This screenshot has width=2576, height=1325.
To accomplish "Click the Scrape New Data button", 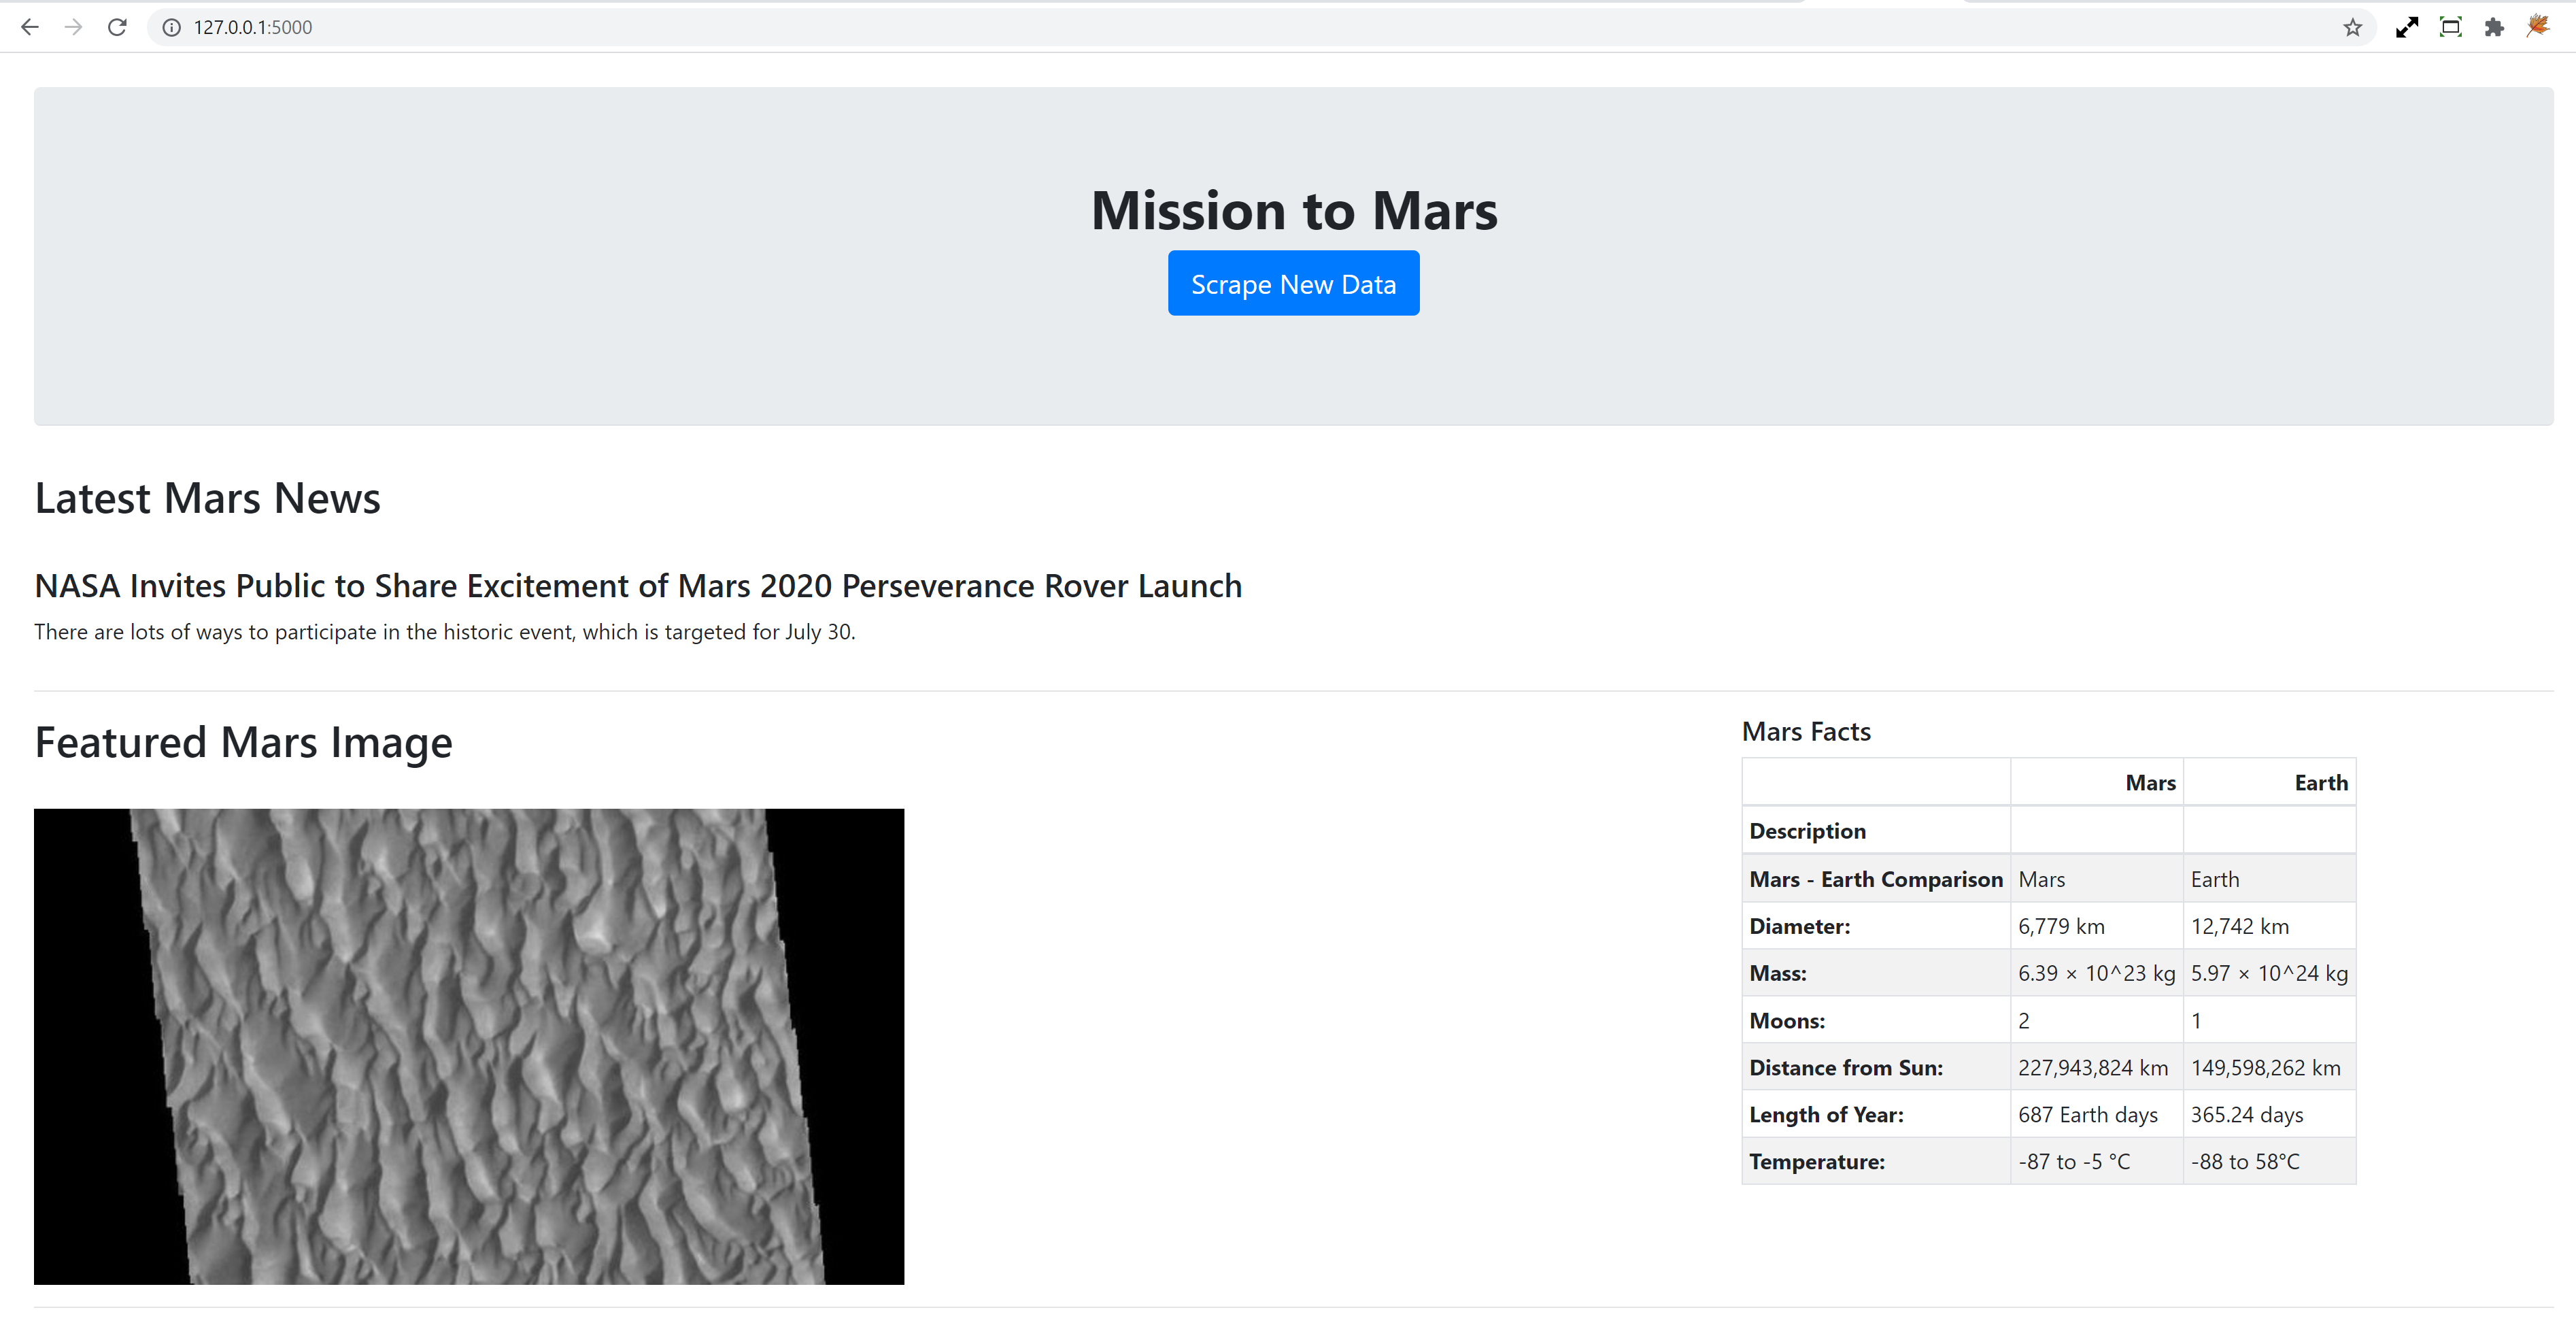I will click(1293, 284).
